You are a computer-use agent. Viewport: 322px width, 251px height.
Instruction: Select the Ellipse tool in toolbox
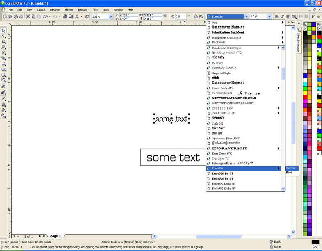tap(3, 69)
